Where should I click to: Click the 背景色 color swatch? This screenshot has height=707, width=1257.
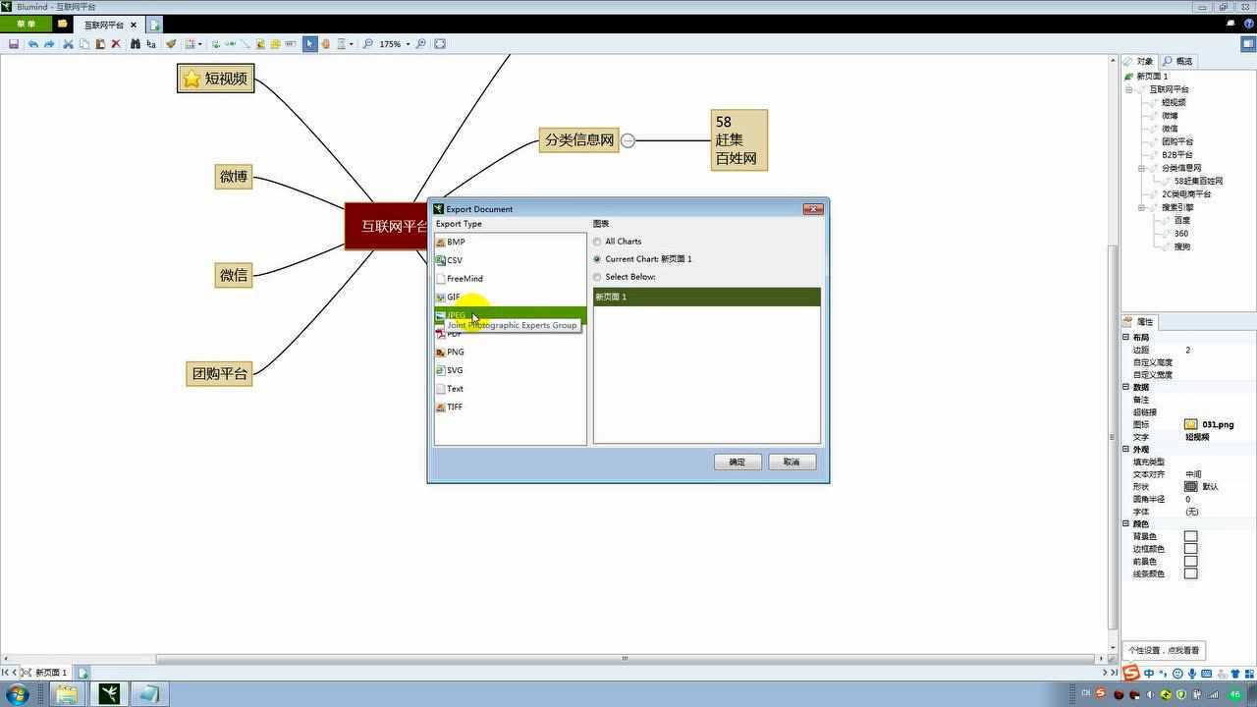coord(1190,536)
